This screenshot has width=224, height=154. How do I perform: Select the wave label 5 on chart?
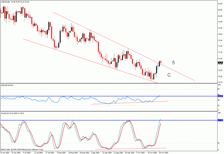(x=173, y=62)
